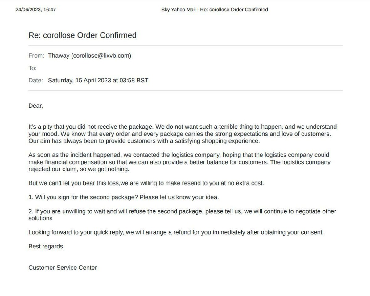Viewport: 370px width, 296px height.
Task: Click the print timestamp 24/06/2023, 16:47
Action: click(36, 10)
